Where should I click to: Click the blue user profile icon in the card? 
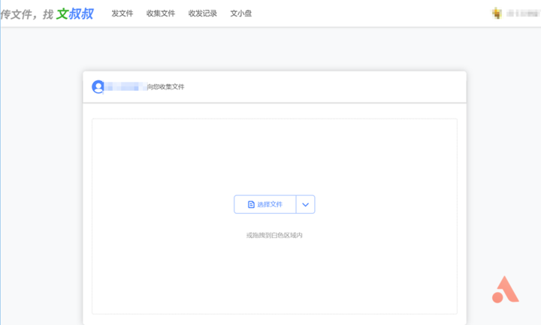tap(98, 86)
